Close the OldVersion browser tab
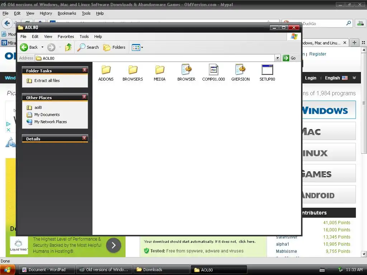 pyautogui.click(x=344, y=43)
